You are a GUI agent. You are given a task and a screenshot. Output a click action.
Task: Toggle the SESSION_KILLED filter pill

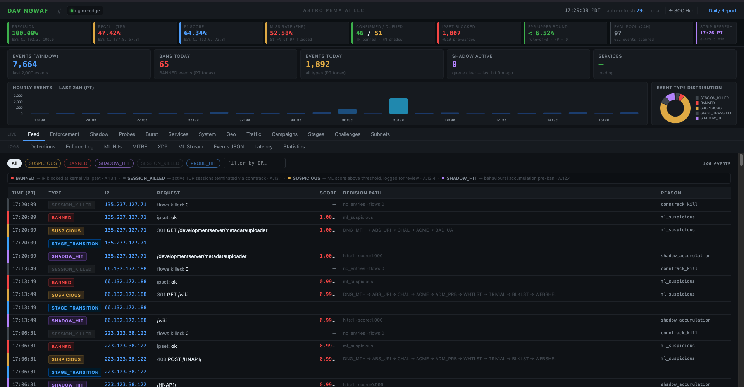click(x=160, y=163)
